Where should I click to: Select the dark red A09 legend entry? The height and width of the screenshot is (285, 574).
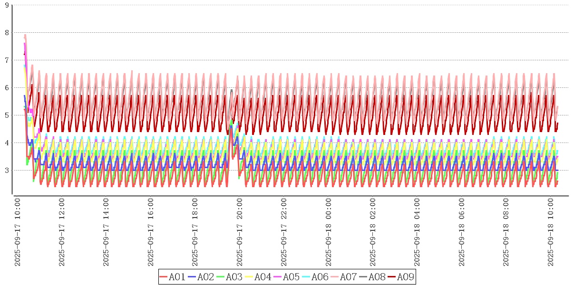pos(401,277)
